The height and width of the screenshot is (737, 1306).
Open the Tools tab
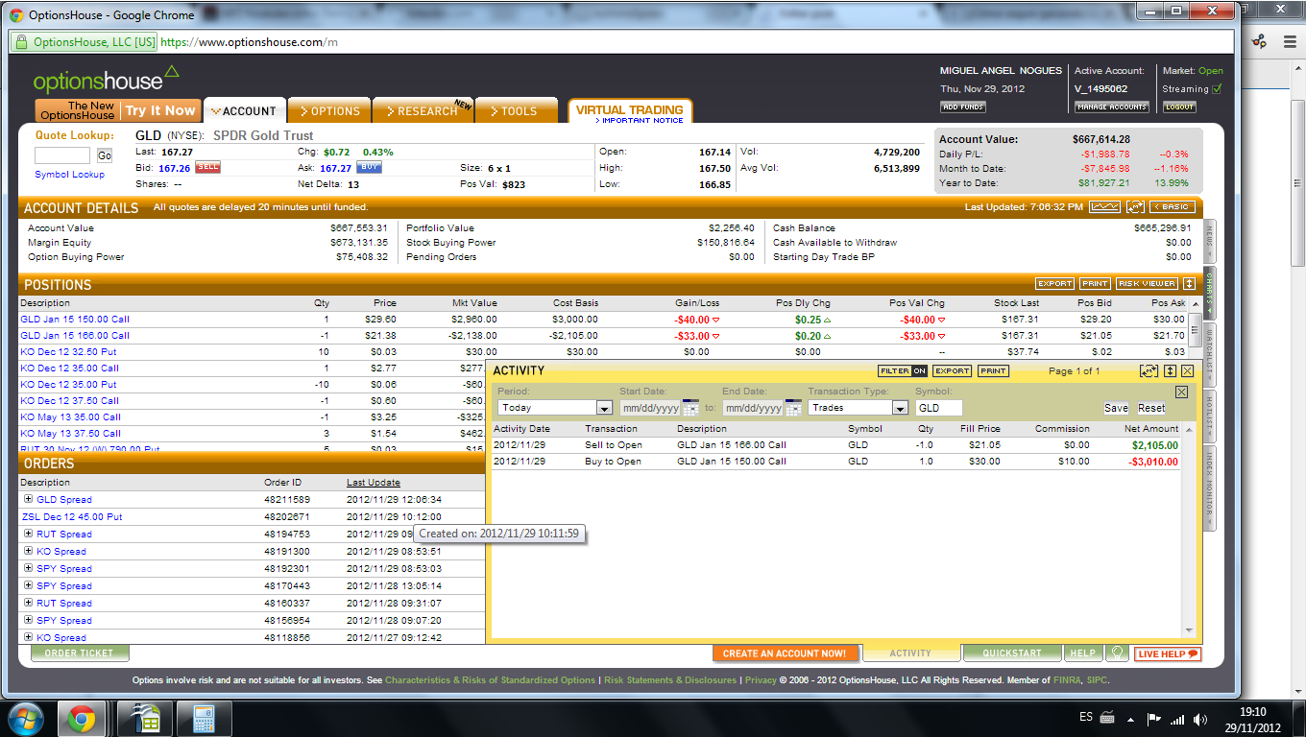(x=516, y=110)
